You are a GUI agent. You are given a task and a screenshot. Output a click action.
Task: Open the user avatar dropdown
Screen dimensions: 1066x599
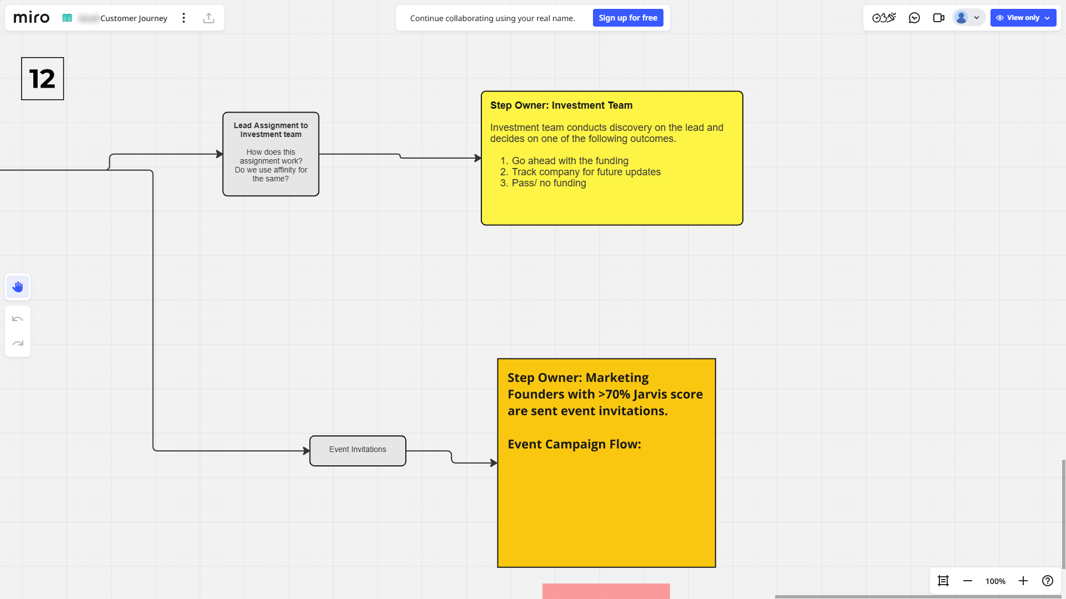[x=969, y=18]
